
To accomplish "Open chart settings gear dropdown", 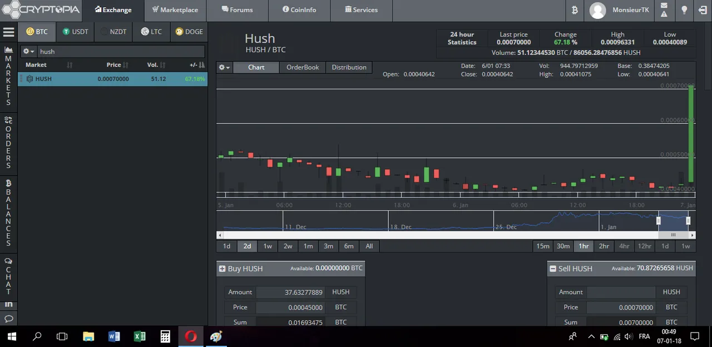I will [x=224, y=67].
